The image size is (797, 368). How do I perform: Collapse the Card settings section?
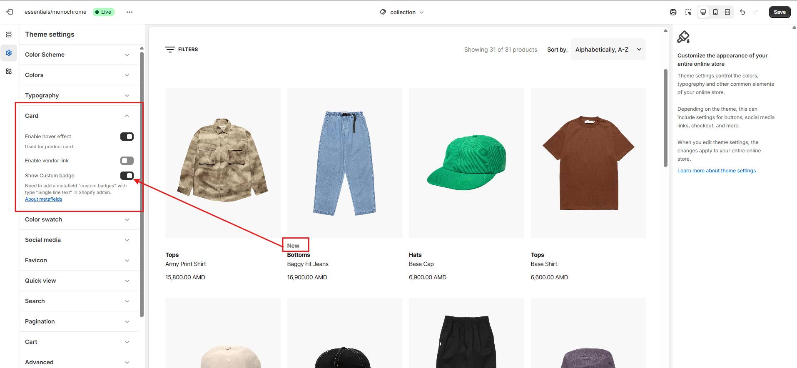coord(77,116)
